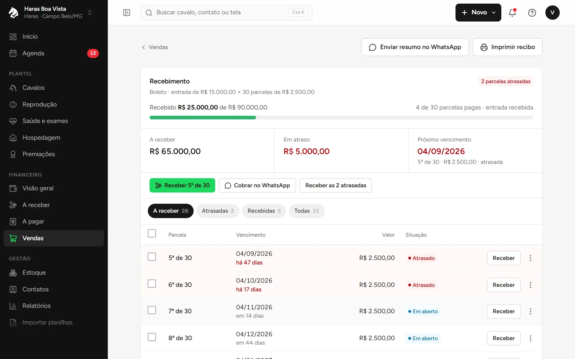Check the 5ª de 30 row checkbox
This screenshot has height=359, width=575.
click(x=152, y=257)
